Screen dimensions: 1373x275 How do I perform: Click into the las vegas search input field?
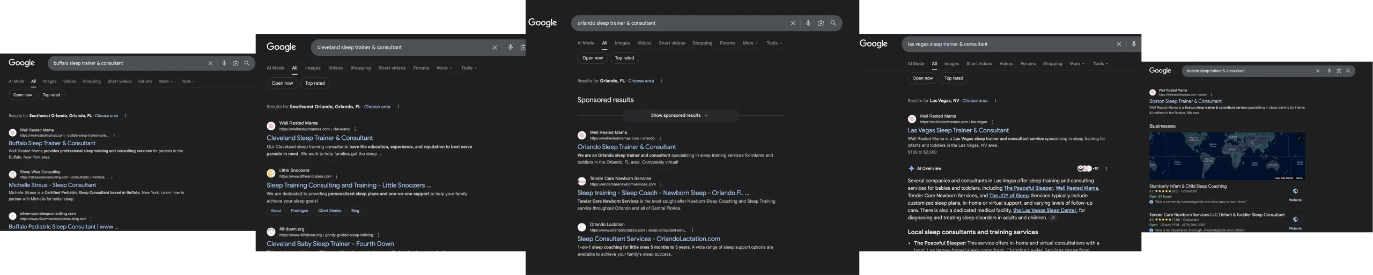1003,44
